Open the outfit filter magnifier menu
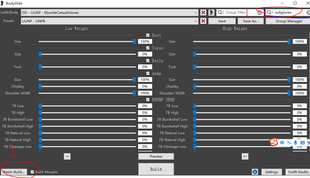Screen dimensions: 310x178 (270, 12)
